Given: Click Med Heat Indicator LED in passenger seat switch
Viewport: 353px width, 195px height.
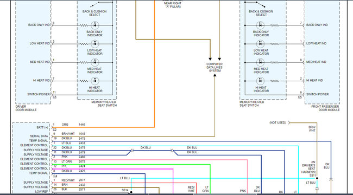Looking at the screenshot, I should pos(261,62).
